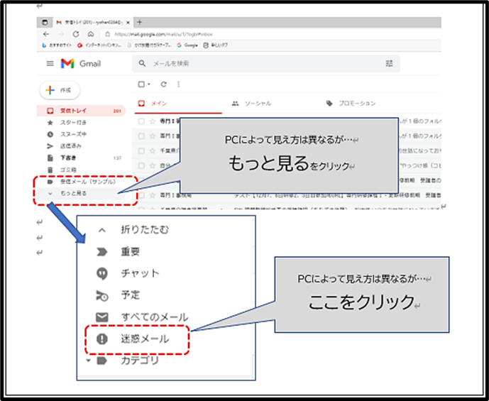This screenshot has height=401, width=489.
Task: Open the dropdown arrow beside the select-all checkbox
Action: [x=149, y=84]
